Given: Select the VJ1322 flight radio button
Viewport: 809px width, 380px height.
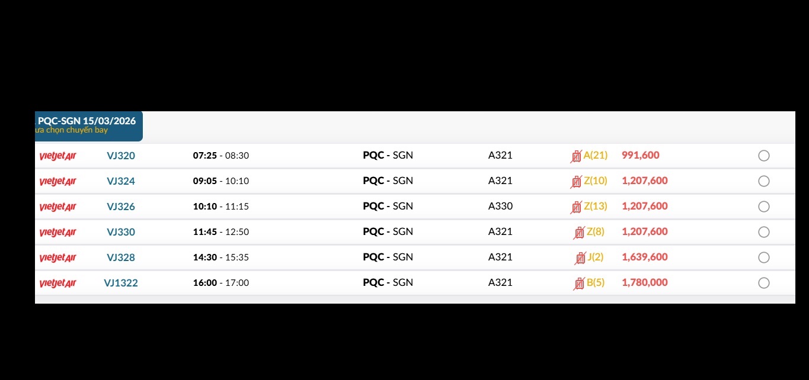Looking at the screenshot, I should click(764, 283).
